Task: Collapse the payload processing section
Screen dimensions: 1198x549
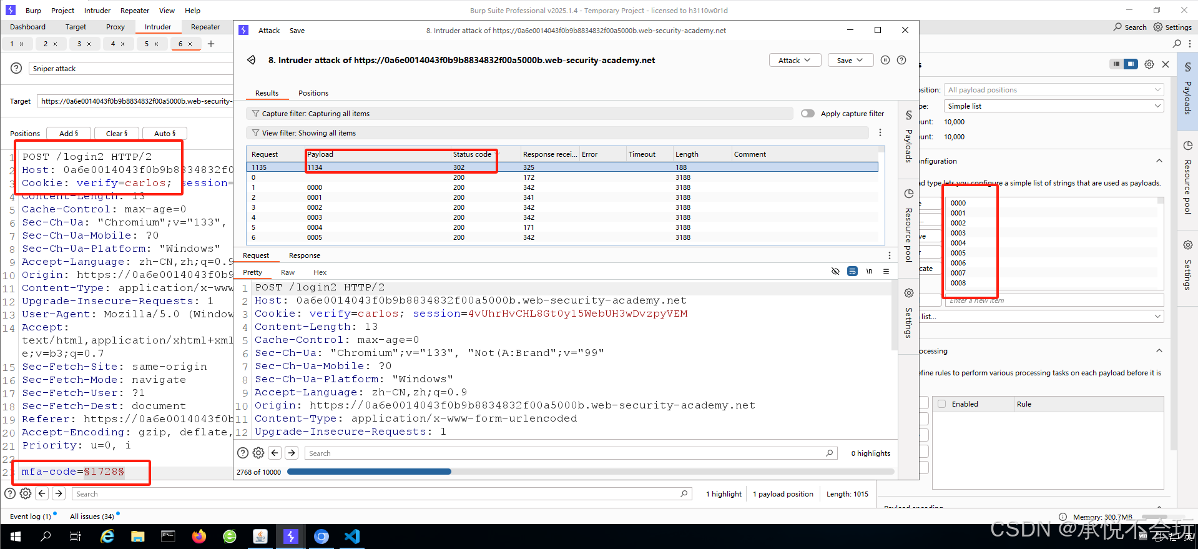Action: point(1159,351)
